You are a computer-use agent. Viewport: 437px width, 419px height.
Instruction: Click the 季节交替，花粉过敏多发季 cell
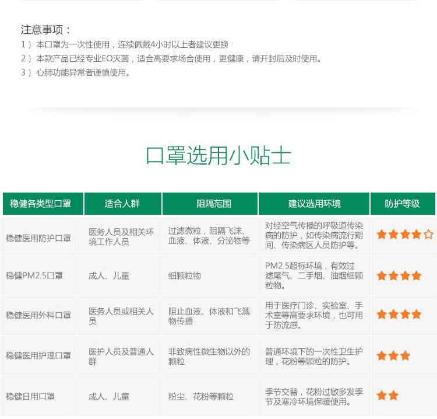point(314,396)
